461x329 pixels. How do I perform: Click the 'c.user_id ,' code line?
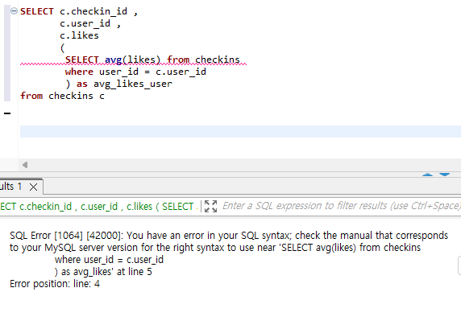(x=90, y=23)
